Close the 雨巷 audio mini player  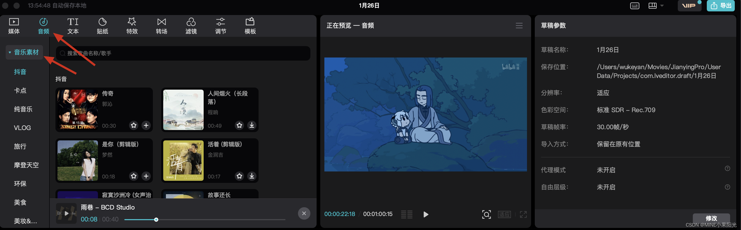click(304, 213)
